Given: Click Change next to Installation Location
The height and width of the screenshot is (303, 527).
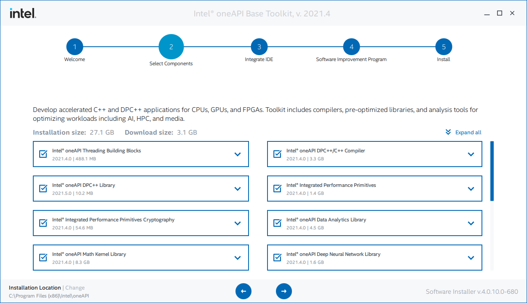Looking at the screenshot, I should pyautogui.click(x=75, y=288).
